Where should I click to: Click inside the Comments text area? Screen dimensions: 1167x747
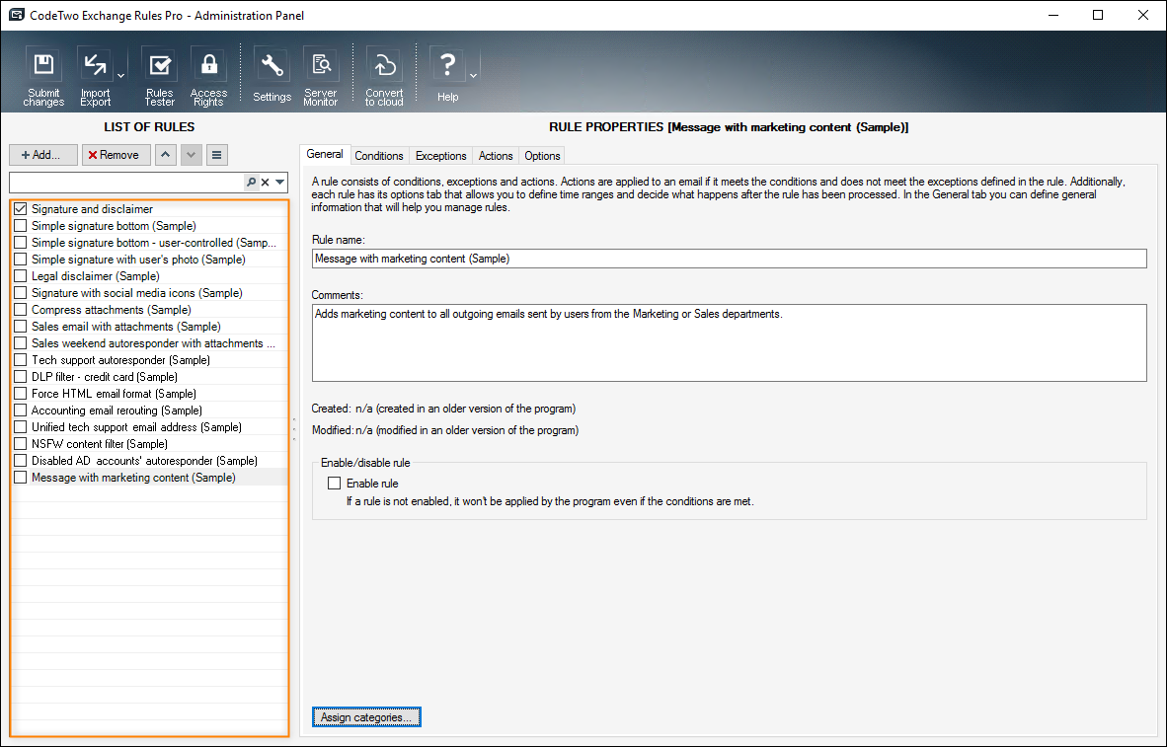pyautogui.click(x=730, y=343)
